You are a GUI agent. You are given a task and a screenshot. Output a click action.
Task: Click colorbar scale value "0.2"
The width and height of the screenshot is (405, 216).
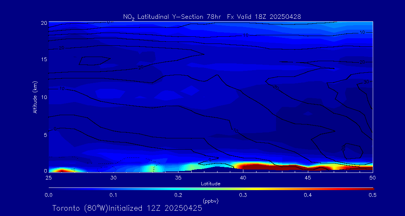(178, 195)
